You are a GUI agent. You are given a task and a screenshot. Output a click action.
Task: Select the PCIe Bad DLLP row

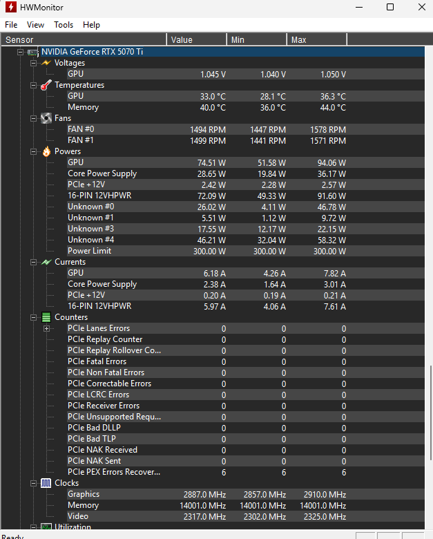click(x=246, y=428)
